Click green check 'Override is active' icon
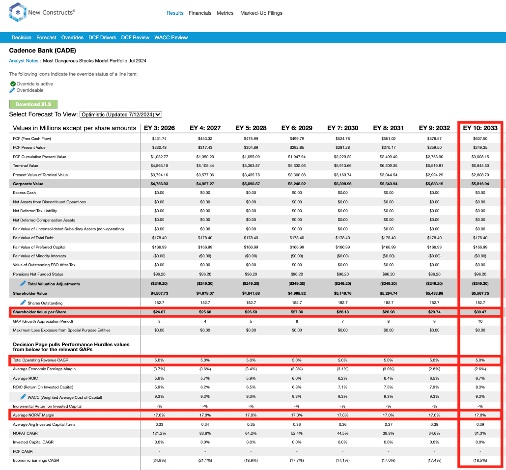This screenshot has height=470, width=506. [13, 84]
